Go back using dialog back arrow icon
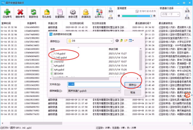This screenshot has height=130, width=193. [x=117, y=40]
